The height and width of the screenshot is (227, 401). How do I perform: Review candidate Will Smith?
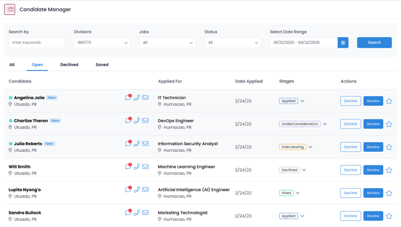tap(373, 170)
